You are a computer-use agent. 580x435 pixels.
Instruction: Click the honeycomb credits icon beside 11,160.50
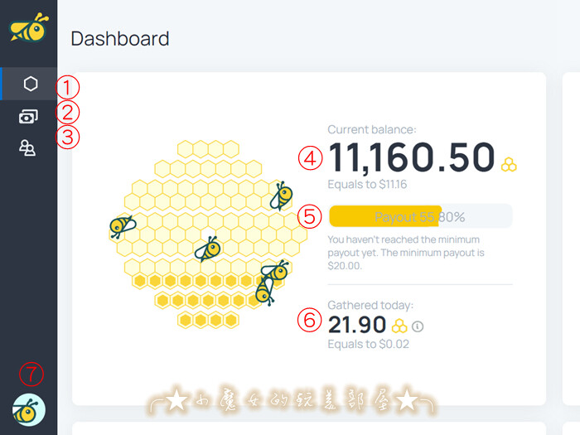[509, 165]
